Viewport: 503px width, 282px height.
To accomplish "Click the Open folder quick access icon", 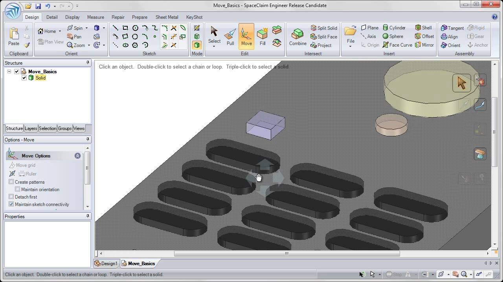I will (x=28, y=6).
